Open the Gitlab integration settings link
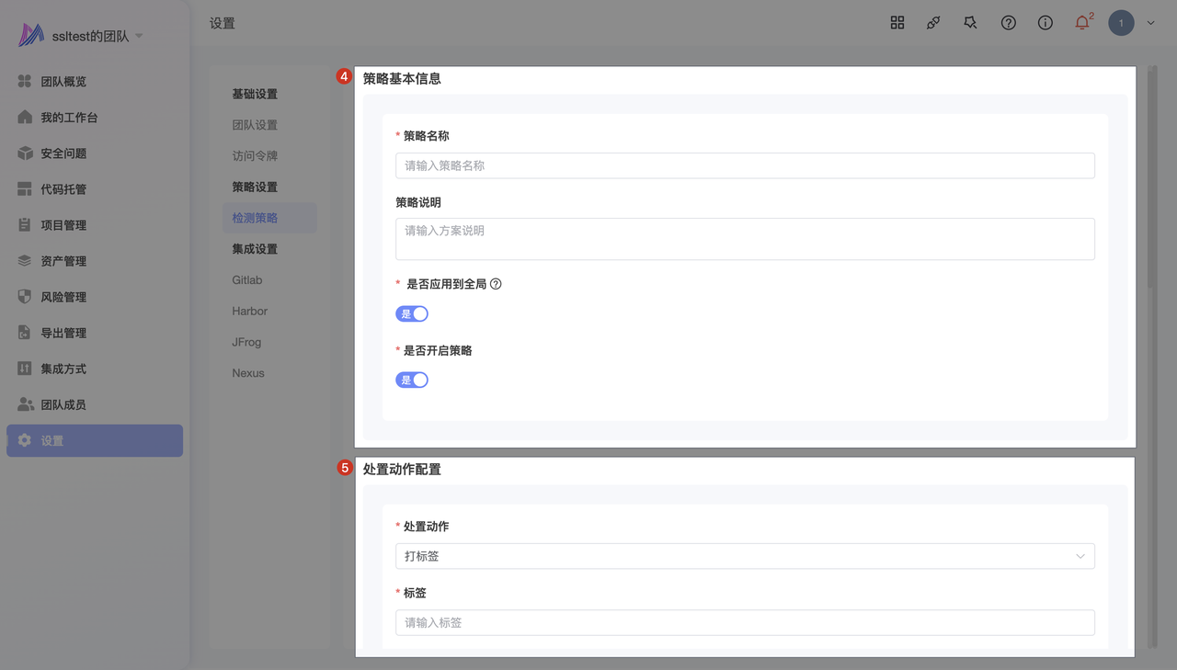1177x670 pixels. click(247, 280)
